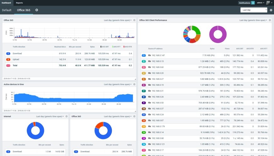
Task: Open settings gear of bottom Office 365 pie widget
Action: (x=134, y=116)
